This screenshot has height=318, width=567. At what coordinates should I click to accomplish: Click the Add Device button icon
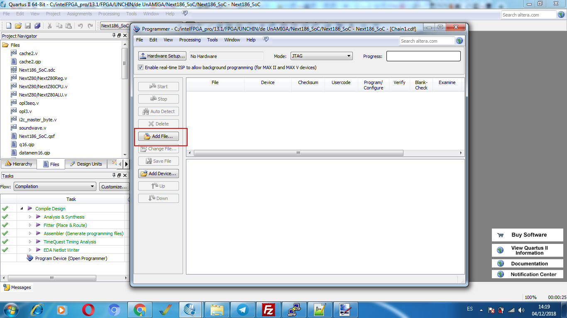(144, 173)
